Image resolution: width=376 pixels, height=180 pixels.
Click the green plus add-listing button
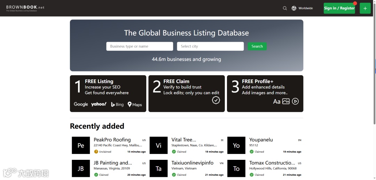[365, 8]
